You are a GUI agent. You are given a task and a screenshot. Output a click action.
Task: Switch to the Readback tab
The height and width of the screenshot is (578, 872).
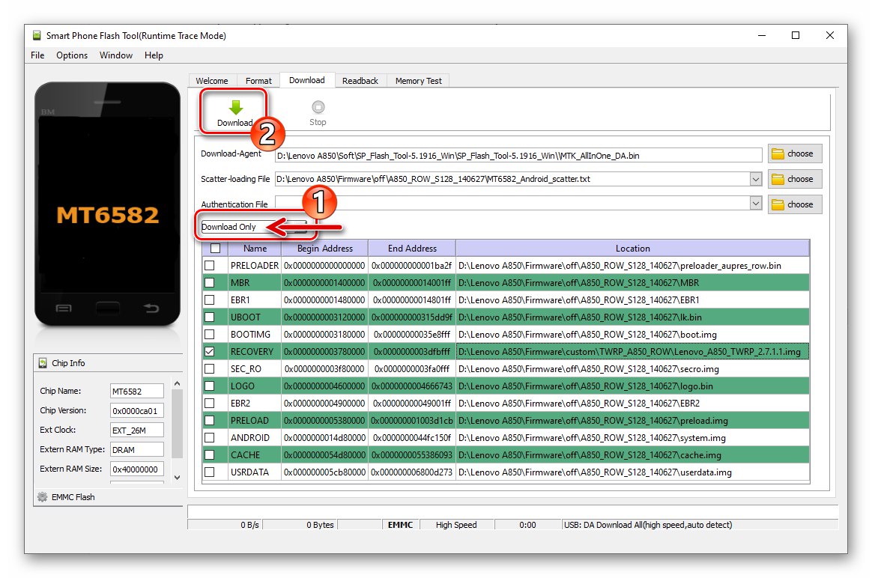click(x=360, y=81)
